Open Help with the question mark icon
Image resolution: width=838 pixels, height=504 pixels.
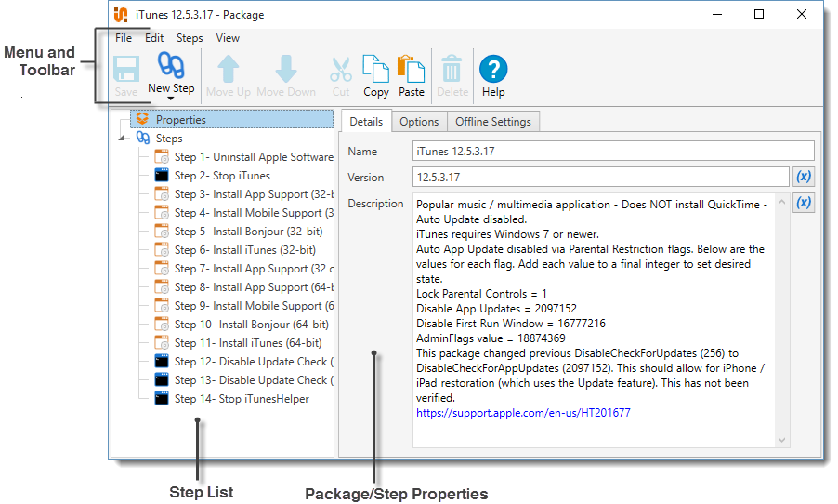pos(493,69)
